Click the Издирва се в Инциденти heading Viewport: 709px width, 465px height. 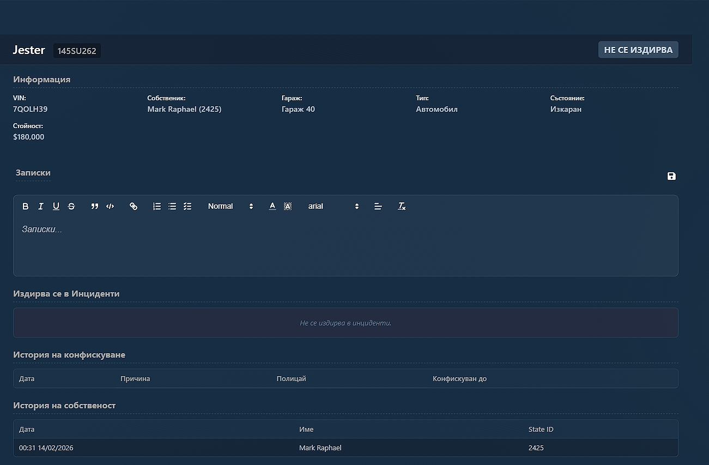click(x=66, y=293)
